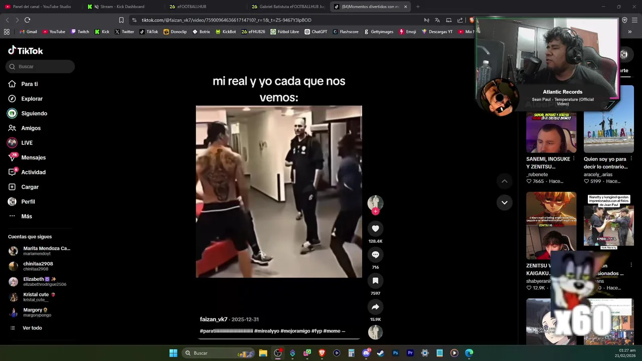Image resolution: width=642 pixels, height=361 pixels.
Task: Open the Kristal cute followed account
Action: (x=33, y=297)
